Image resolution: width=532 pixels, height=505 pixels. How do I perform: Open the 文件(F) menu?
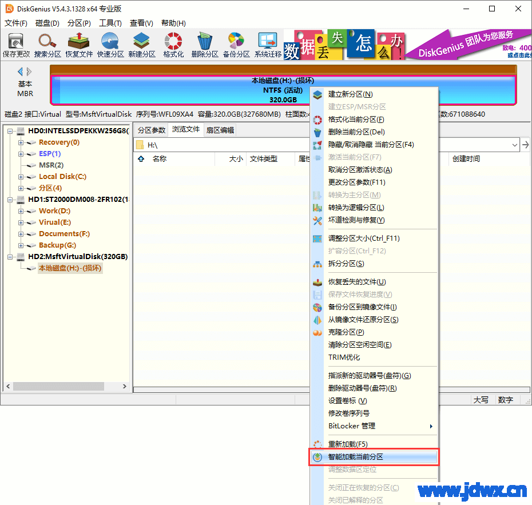pos(15,23)
